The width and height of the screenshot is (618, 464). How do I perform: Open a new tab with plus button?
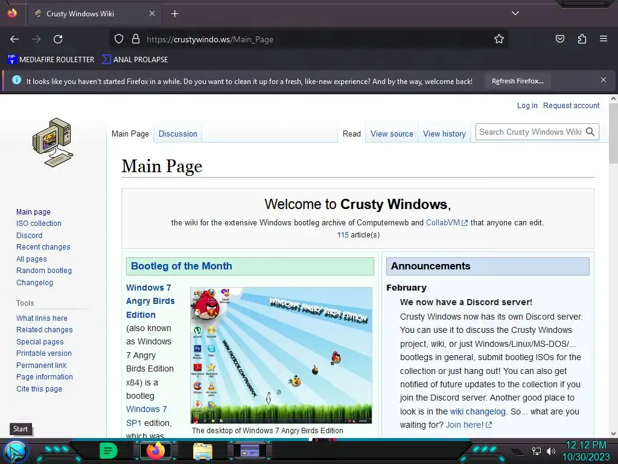pos(174,14)
